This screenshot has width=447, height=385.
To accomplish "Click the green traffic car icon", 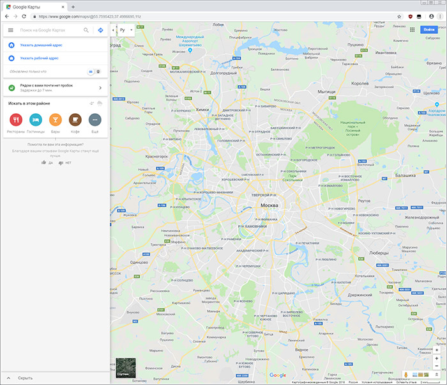I will tap(11, 88).
